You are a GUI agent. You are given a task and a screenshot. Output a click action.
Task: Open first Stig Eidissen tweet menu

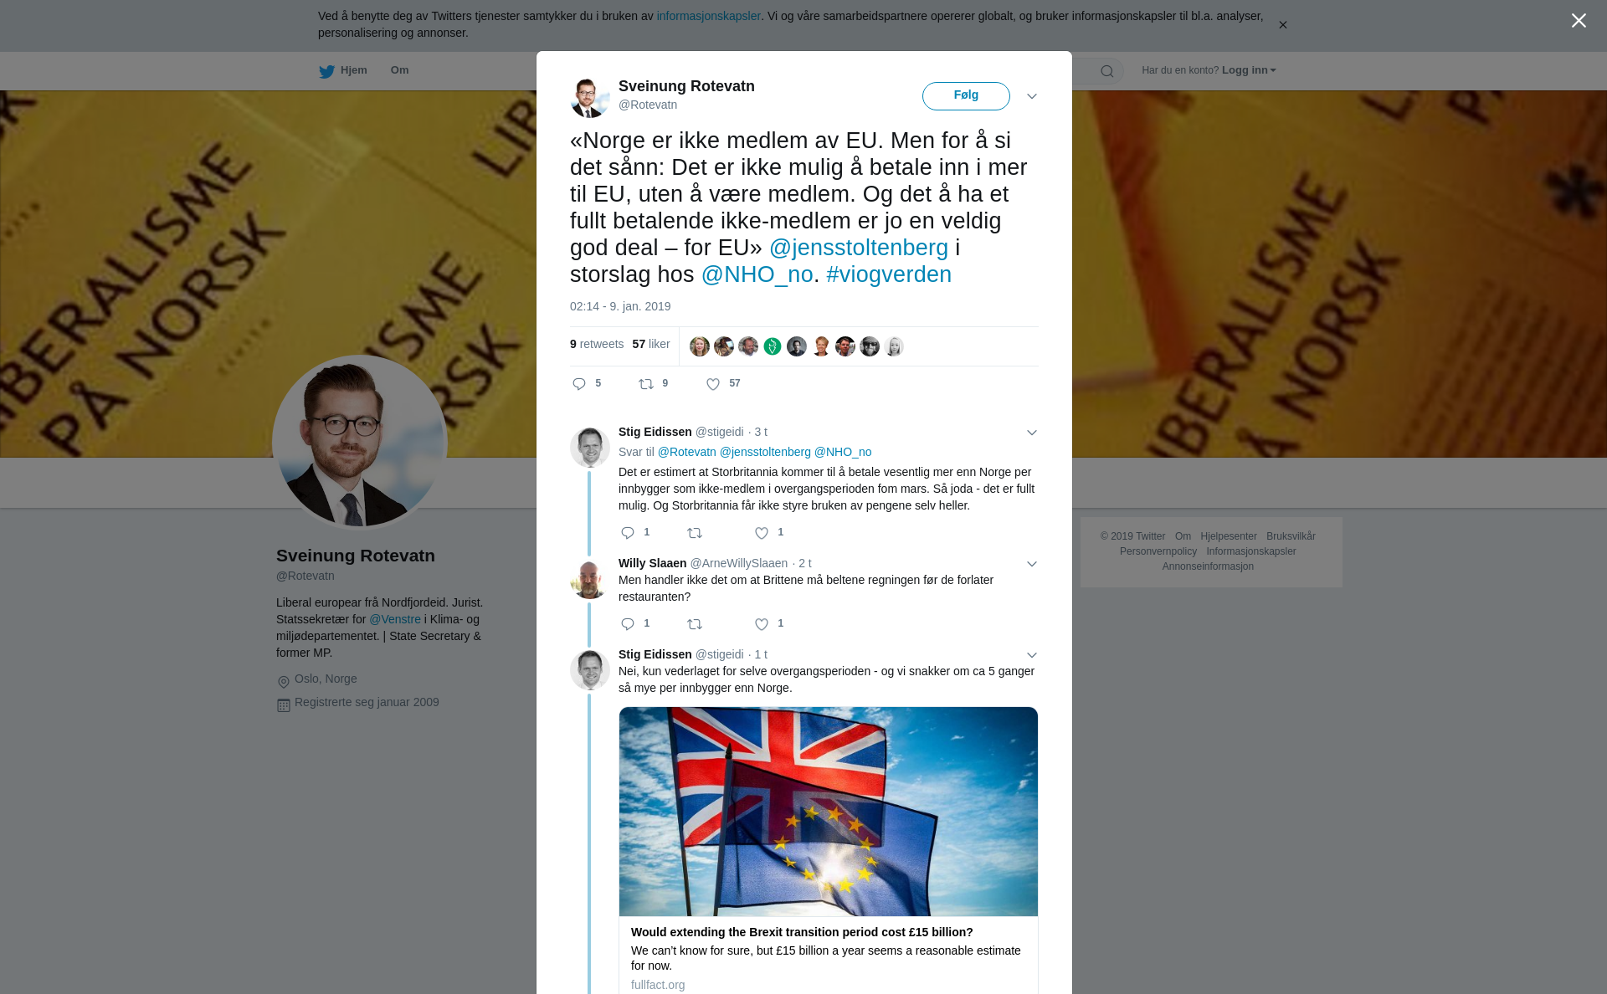coord(1032,433)
